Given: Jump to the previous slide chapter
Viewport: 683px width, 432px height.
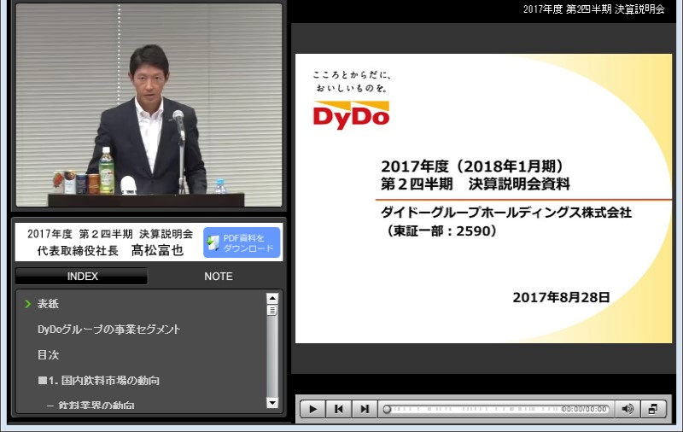Looking at the screenshot, I should pos(338,409).
